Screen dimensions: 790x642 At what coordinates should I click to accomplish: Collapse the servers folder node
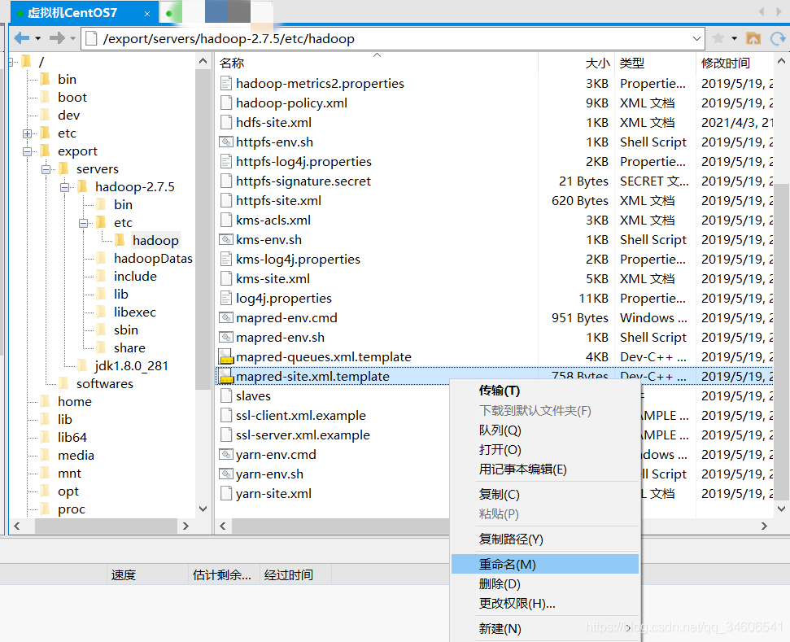(x=46, y=169)
